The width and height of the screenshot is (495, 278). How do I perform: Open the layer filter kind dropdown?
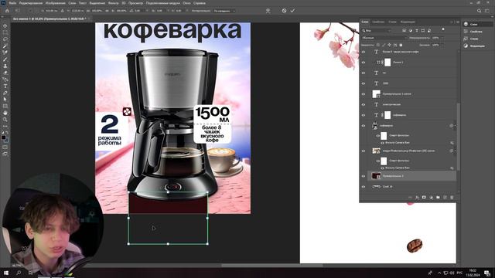(x=377, y=31)
